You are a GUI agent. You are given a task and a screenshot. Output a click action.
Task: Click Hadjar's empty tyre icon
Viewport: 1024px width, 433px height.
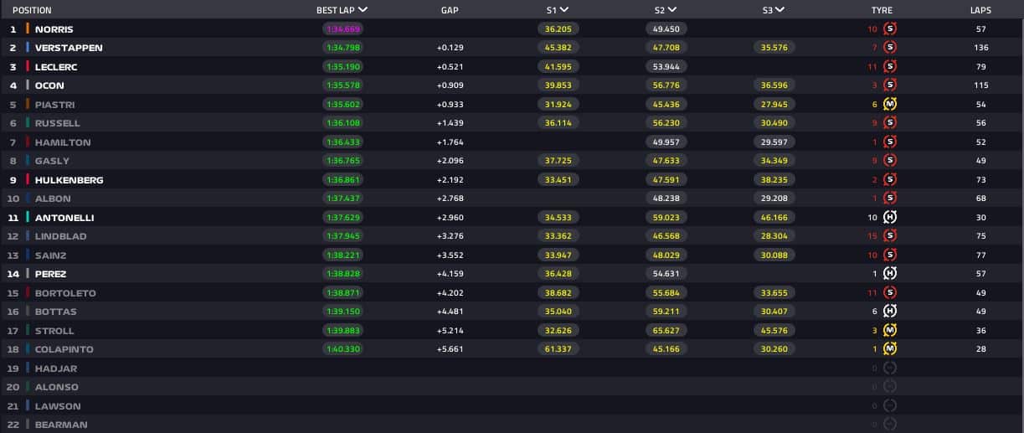coord(890,369)
